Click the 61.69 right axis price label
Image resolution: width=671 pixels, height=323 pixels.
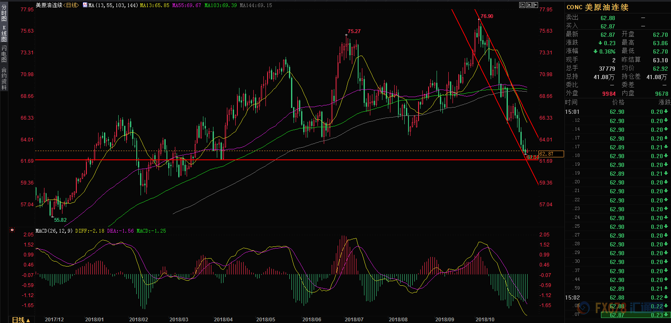pos(546,161)
